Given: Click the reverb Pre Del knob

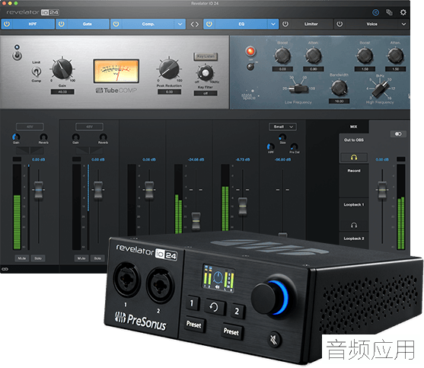Looking at the screenshot, I should pos(294,146).
